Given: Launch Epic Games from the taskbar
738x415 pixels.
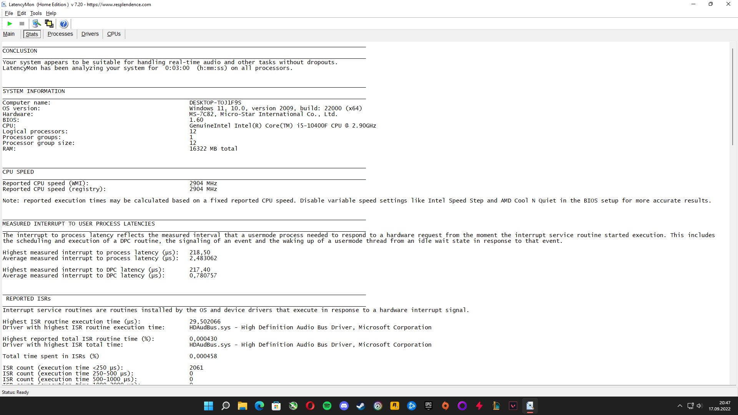Looking at the screenshot, I should click(429, 406).
